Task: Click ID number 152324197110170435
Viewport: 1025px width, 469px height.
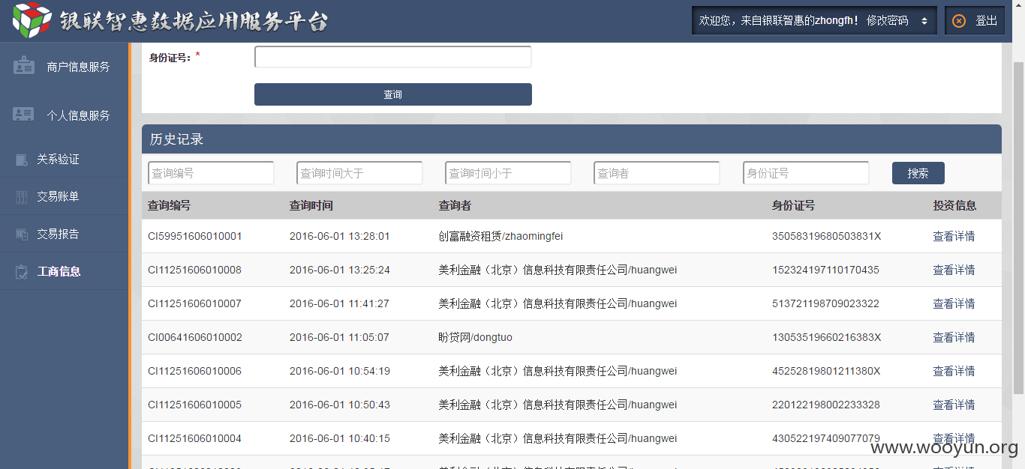Action: (825, 270)
